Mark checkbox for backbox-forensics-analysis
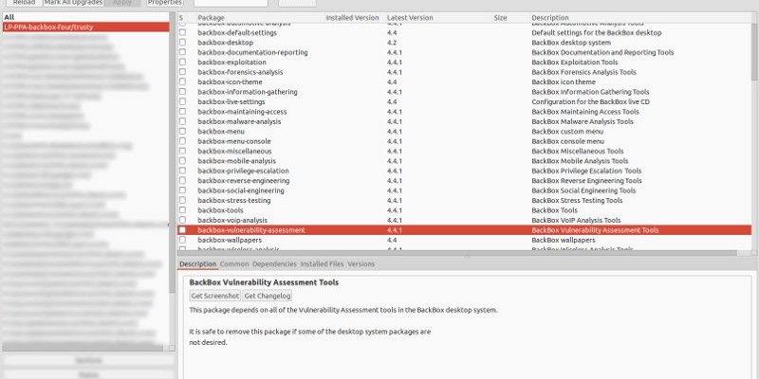Screen dimensions: 759x379 pos(182,72)
